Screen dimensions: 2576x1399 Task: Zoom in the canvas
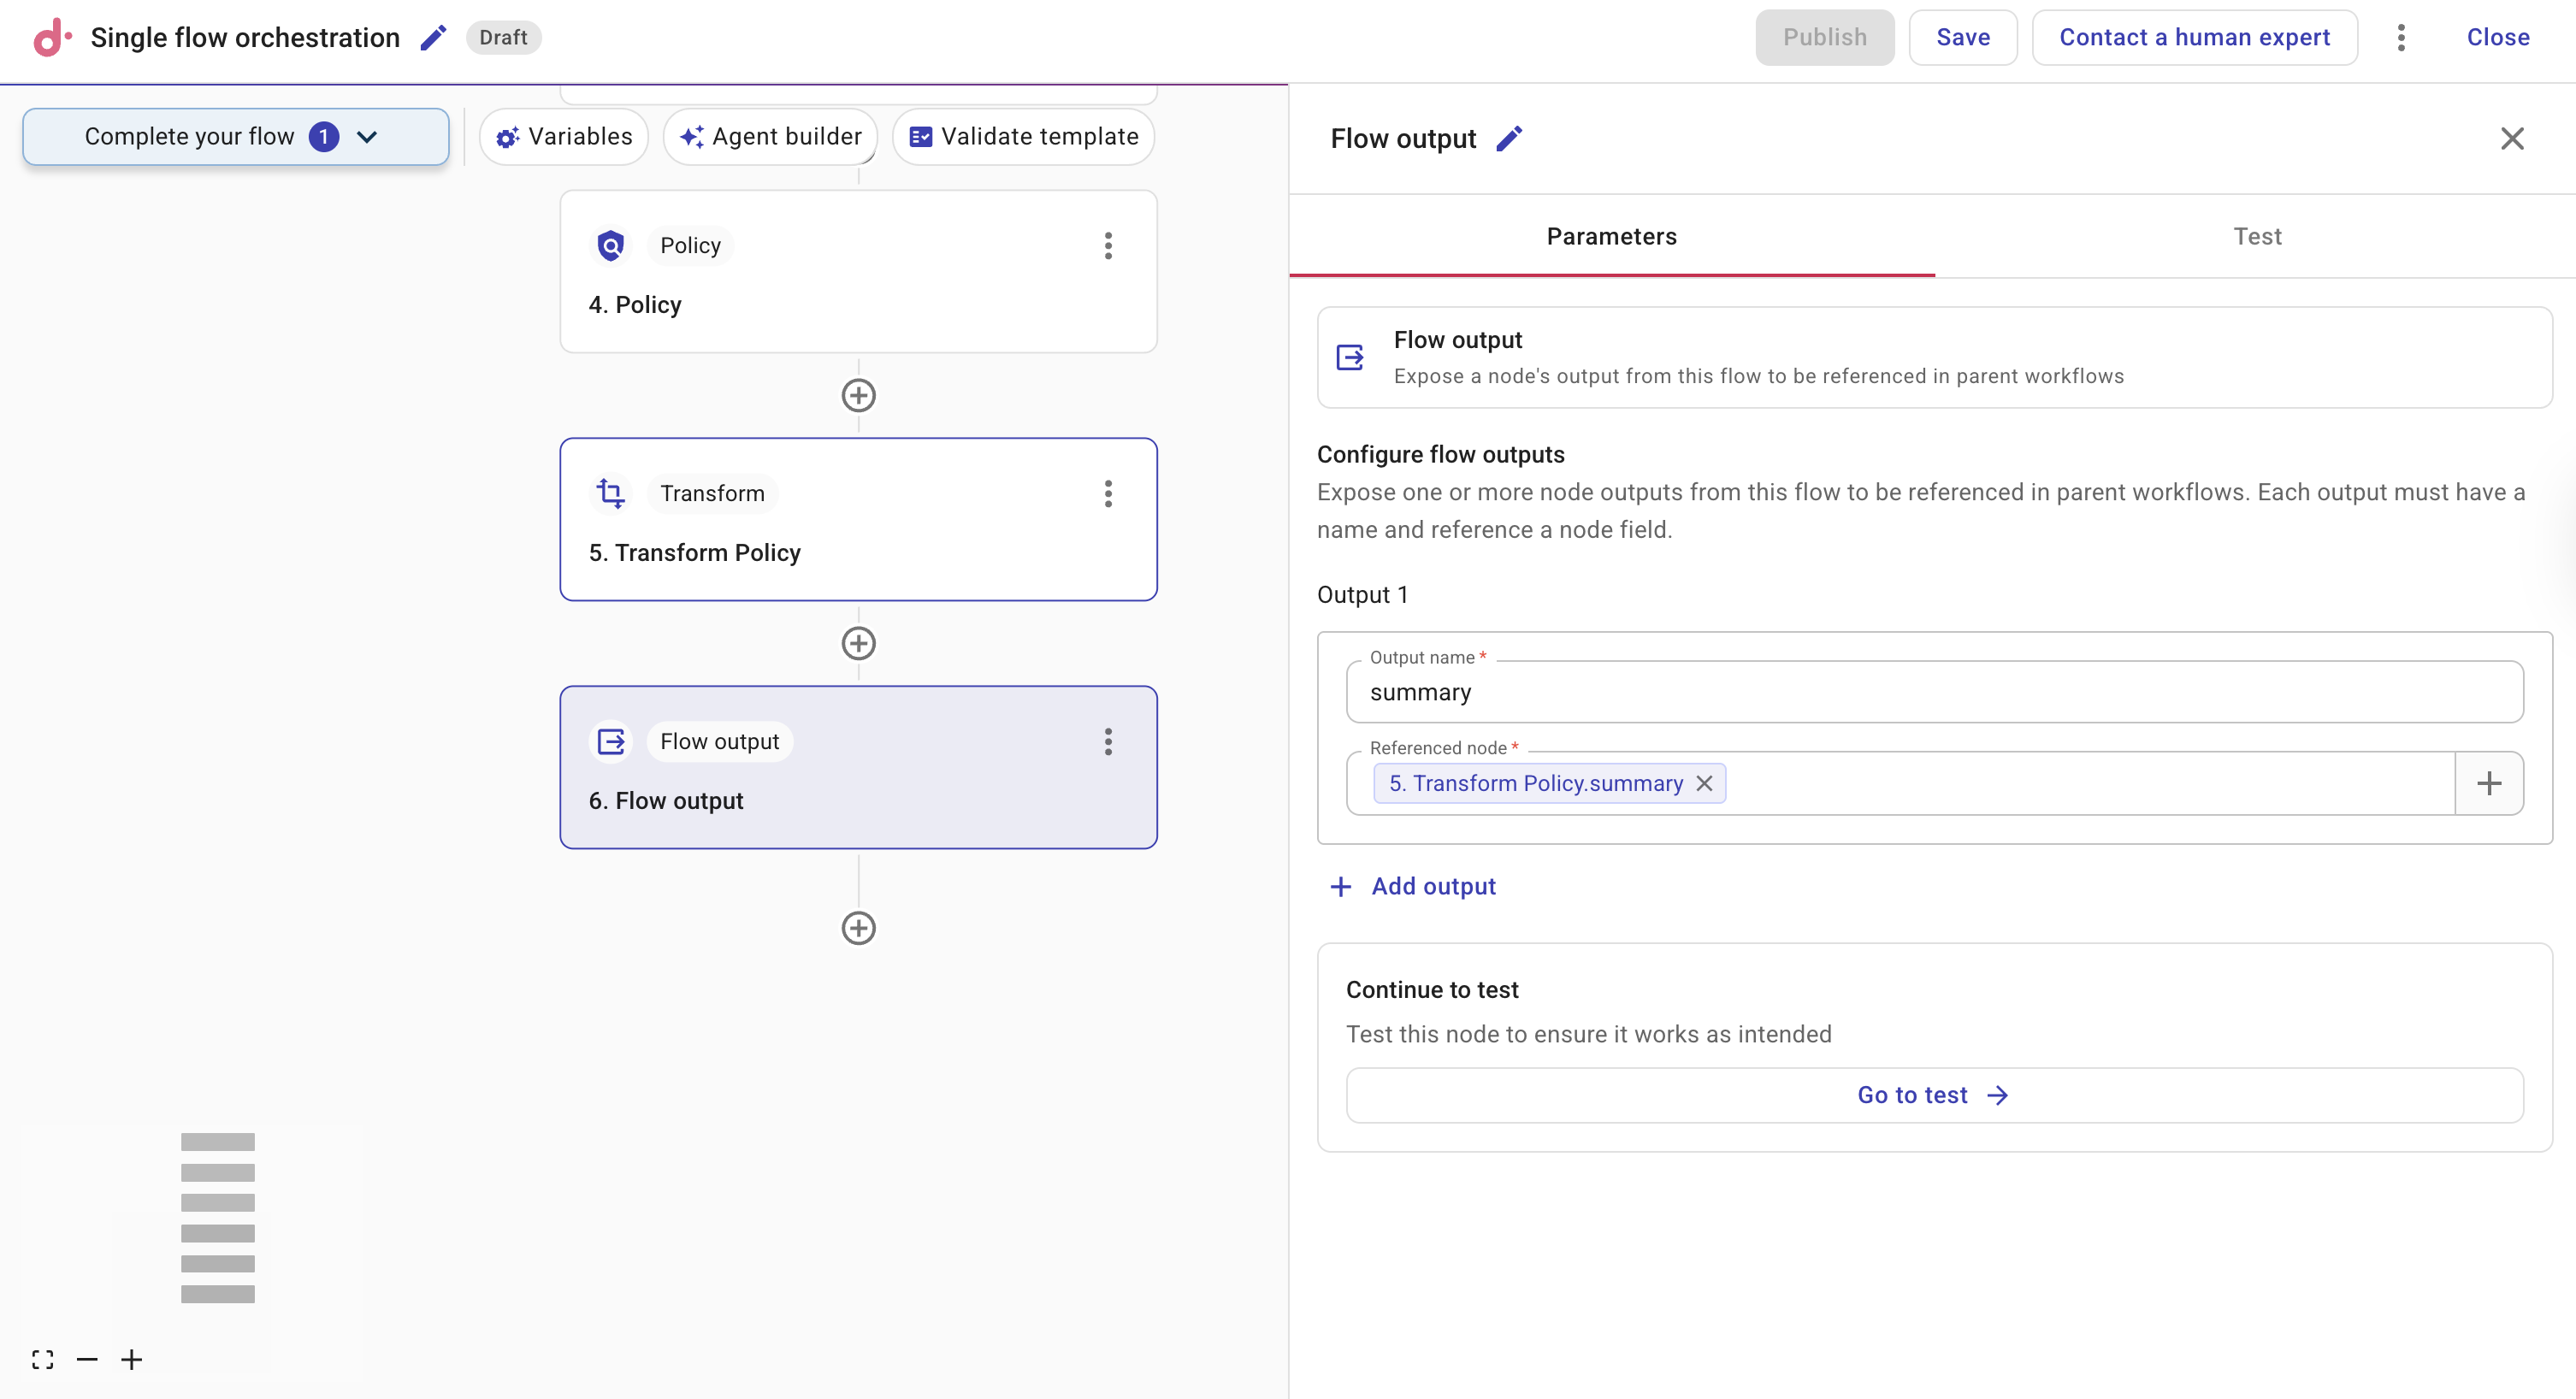click(x=131, y=1359)
